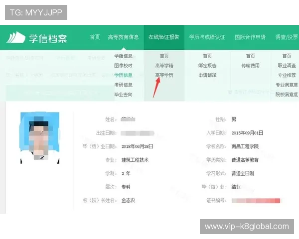299x239 pixels.
Task: Choose 专业满意度 submenu entry
Action: tap(287, 85)
